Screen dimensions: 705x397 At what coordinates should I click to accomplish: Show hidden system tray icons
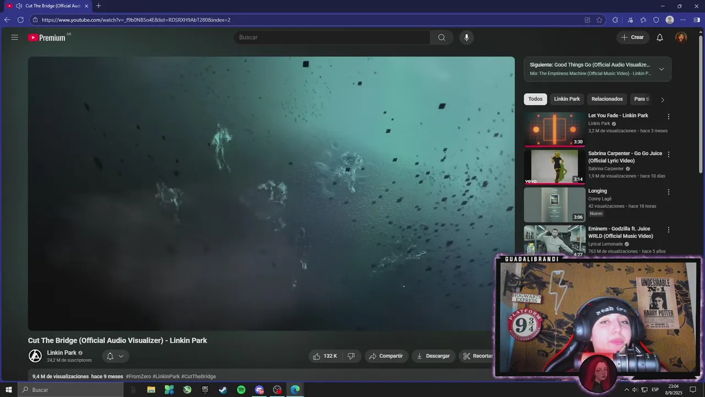click(x=626, y=390)
